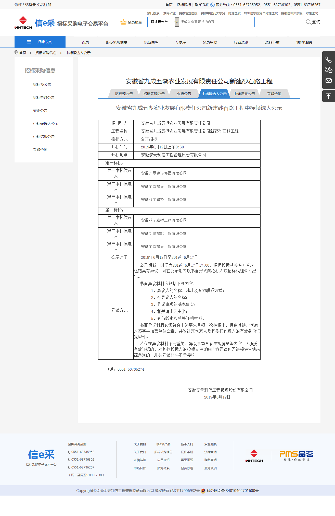Select the 中标候选人公示 tab
335x516 pixels.
pos(214,94)
